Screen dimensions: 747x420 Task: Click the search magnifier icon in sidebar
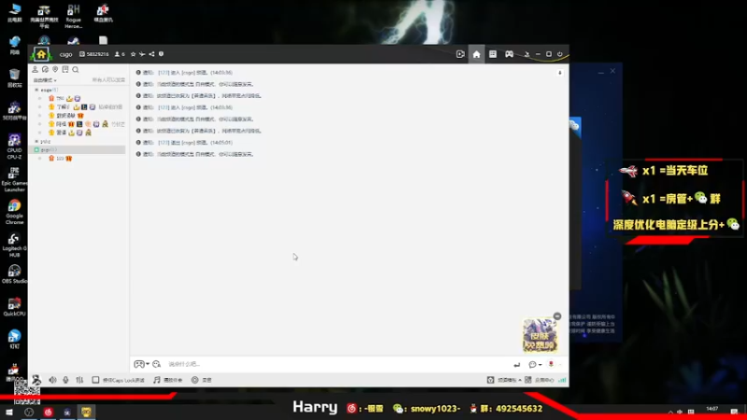pyautogui.click(x=76, y=69)
